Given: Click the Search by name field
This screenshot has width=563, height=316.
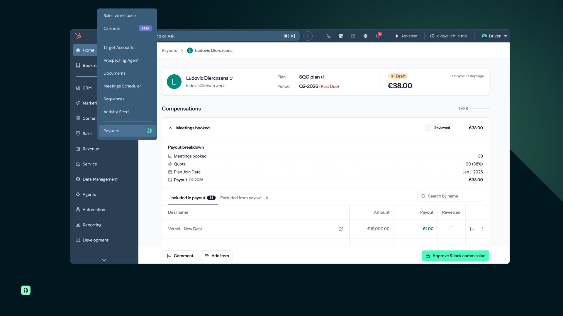Looking at the screenshot, I should 450,196.
